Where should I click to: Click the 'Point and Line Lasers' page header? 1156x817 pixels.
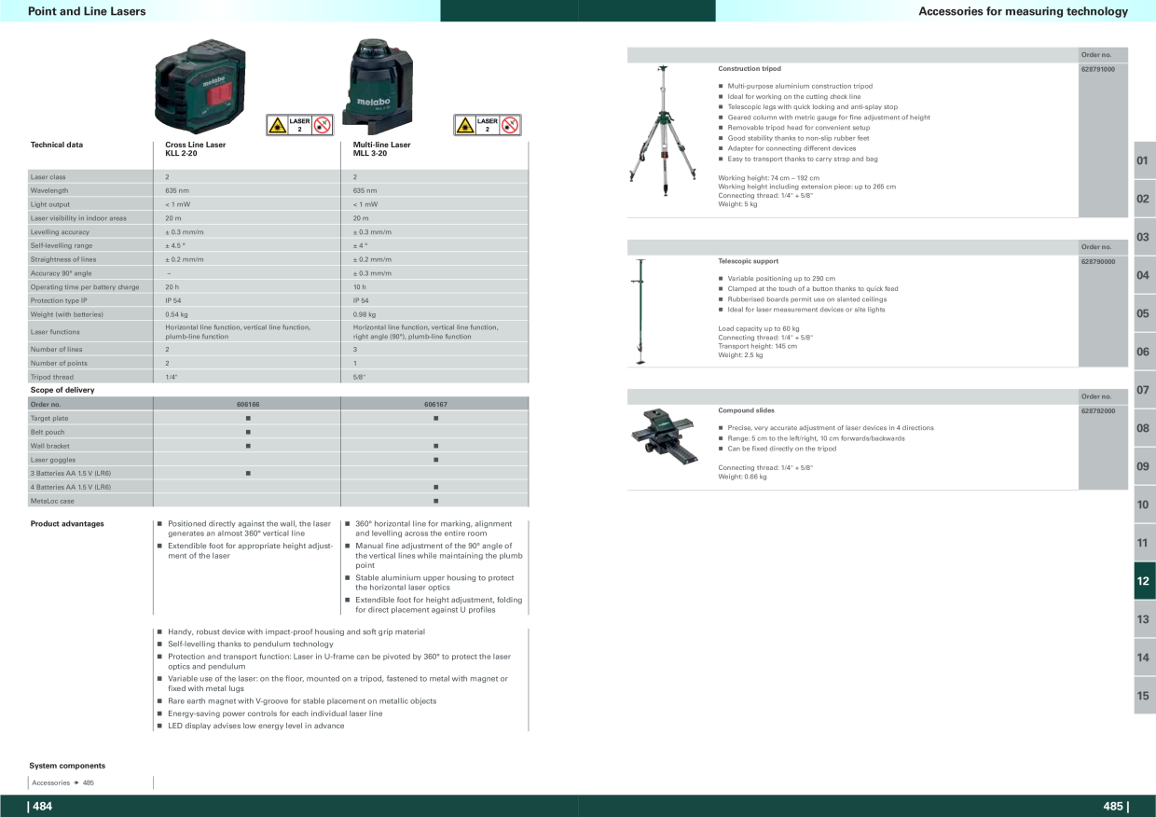point(87,11)
